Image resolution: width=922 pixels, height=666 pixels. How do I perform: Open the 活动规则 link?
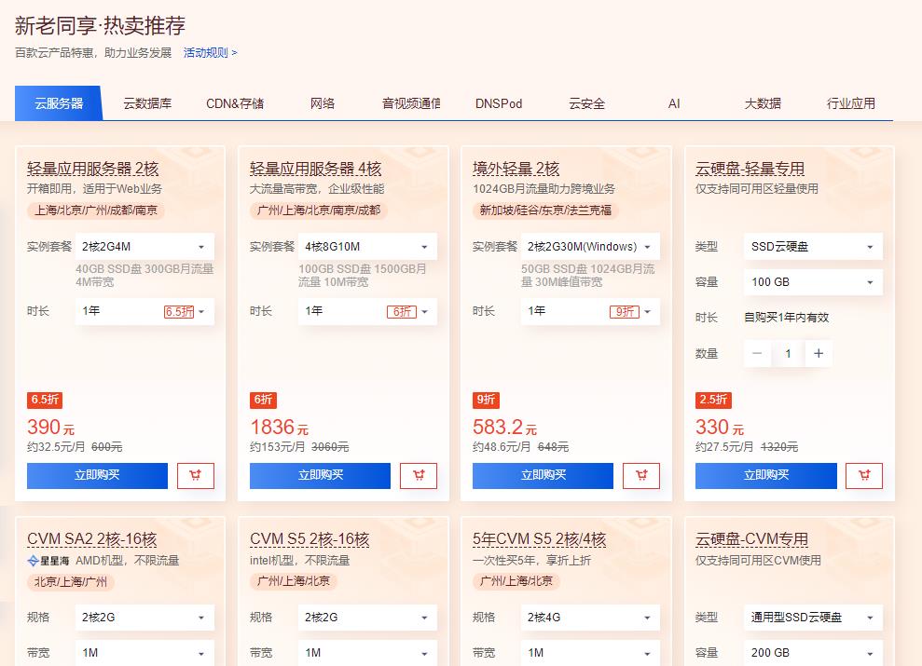tap(211, 53)
